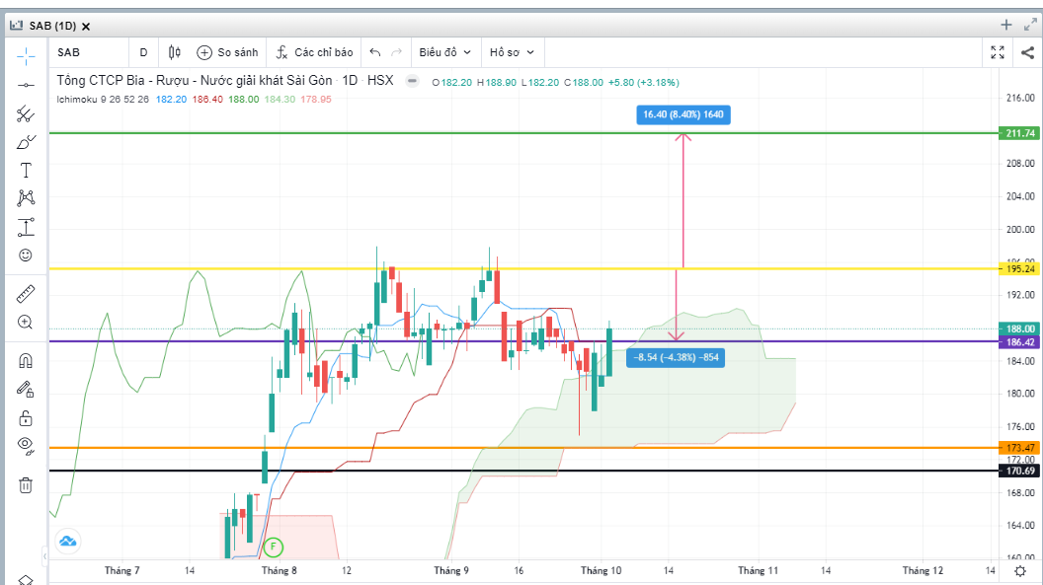1043x585 pixels.
Task: Expand the chart panel with arrows icon
Action: click(1030, 26)
